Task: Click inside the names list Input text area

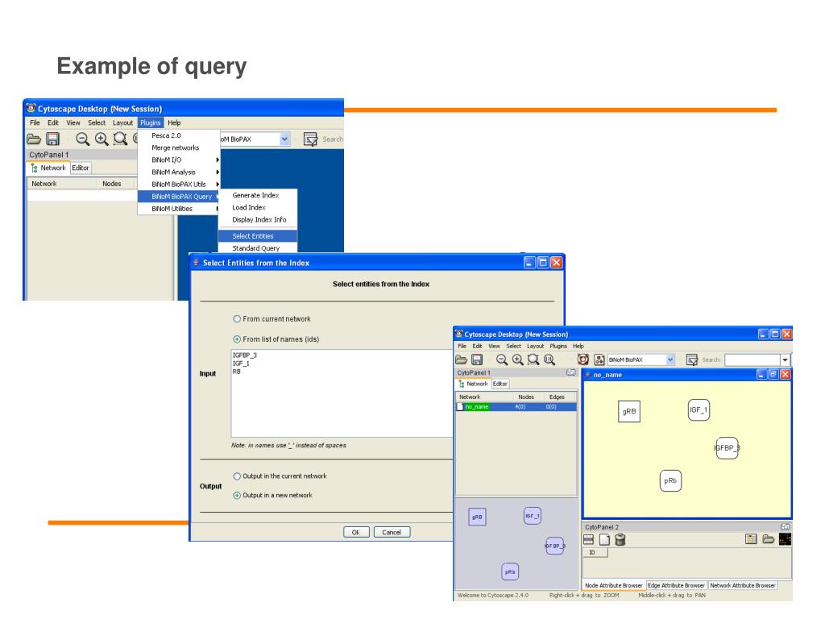Action: point(342,393)
